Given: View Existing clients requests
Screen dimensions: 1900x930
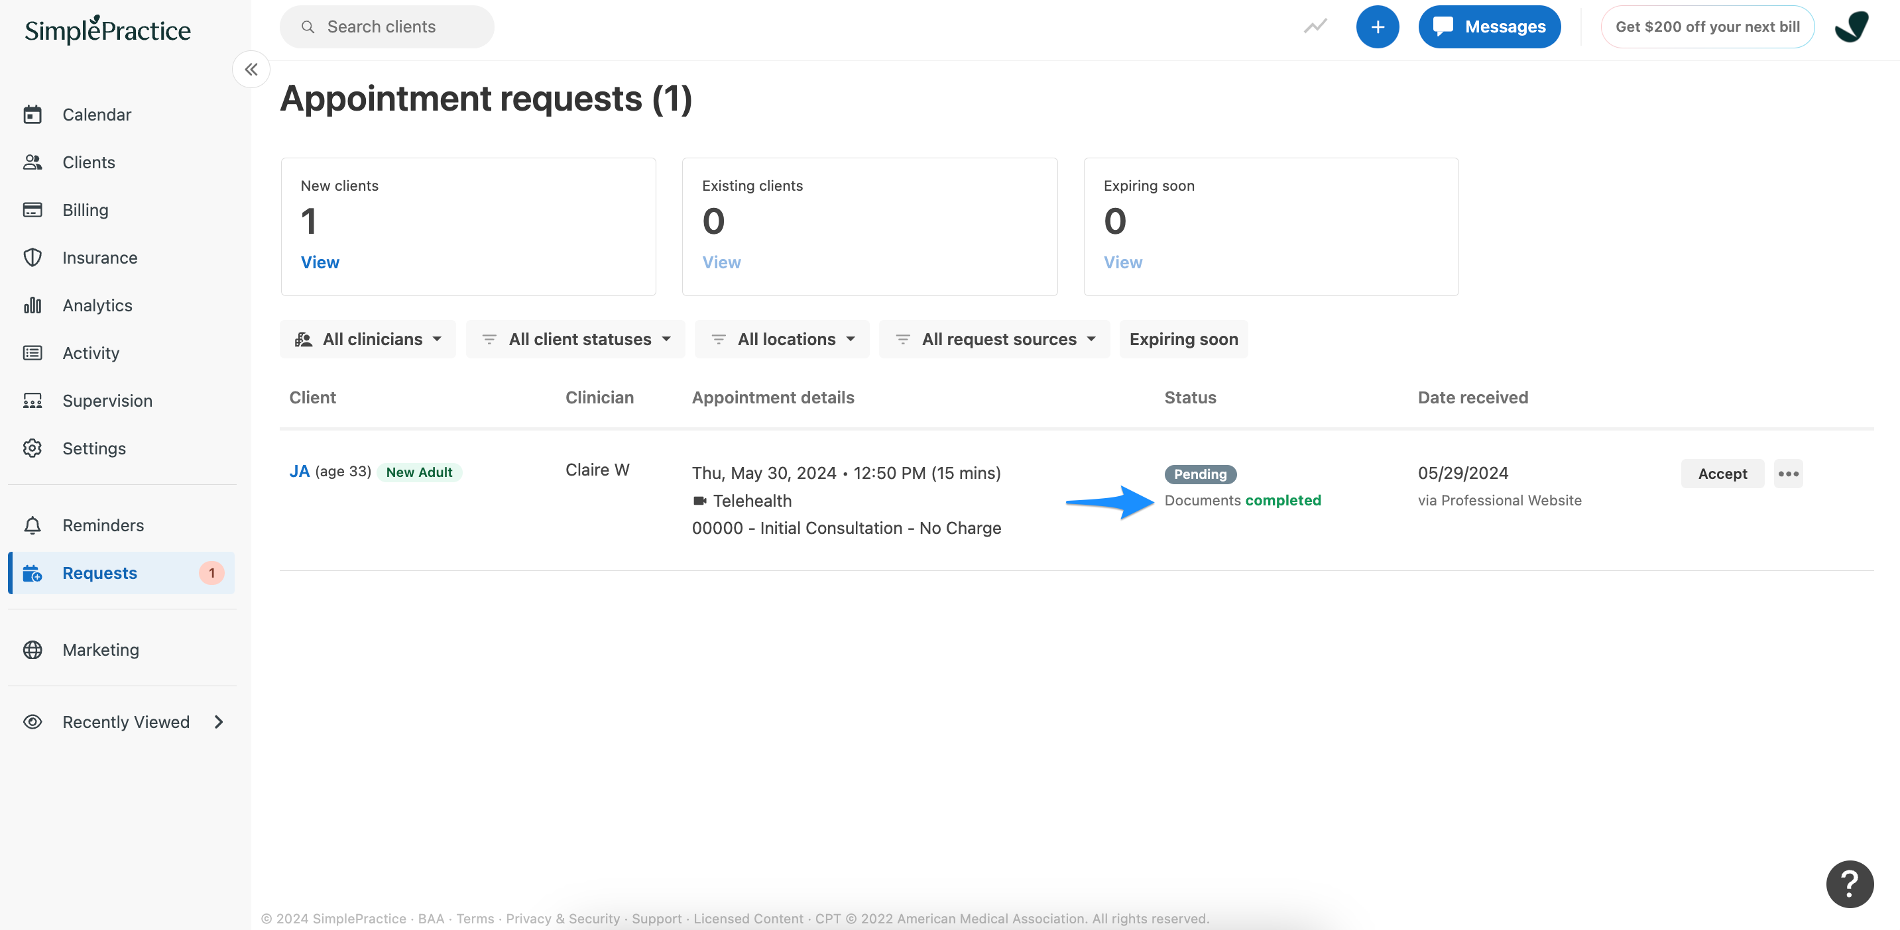Looking at the screenshot, I should click(721, 262).
